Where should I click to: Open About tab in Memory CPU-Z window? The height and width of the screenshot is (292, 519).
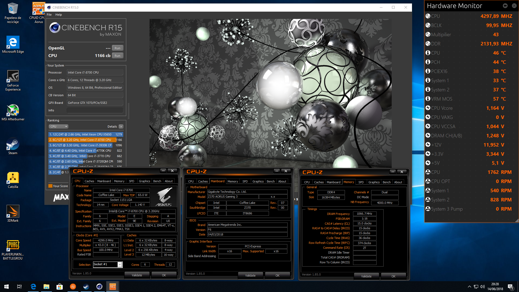tap(398, 182)
